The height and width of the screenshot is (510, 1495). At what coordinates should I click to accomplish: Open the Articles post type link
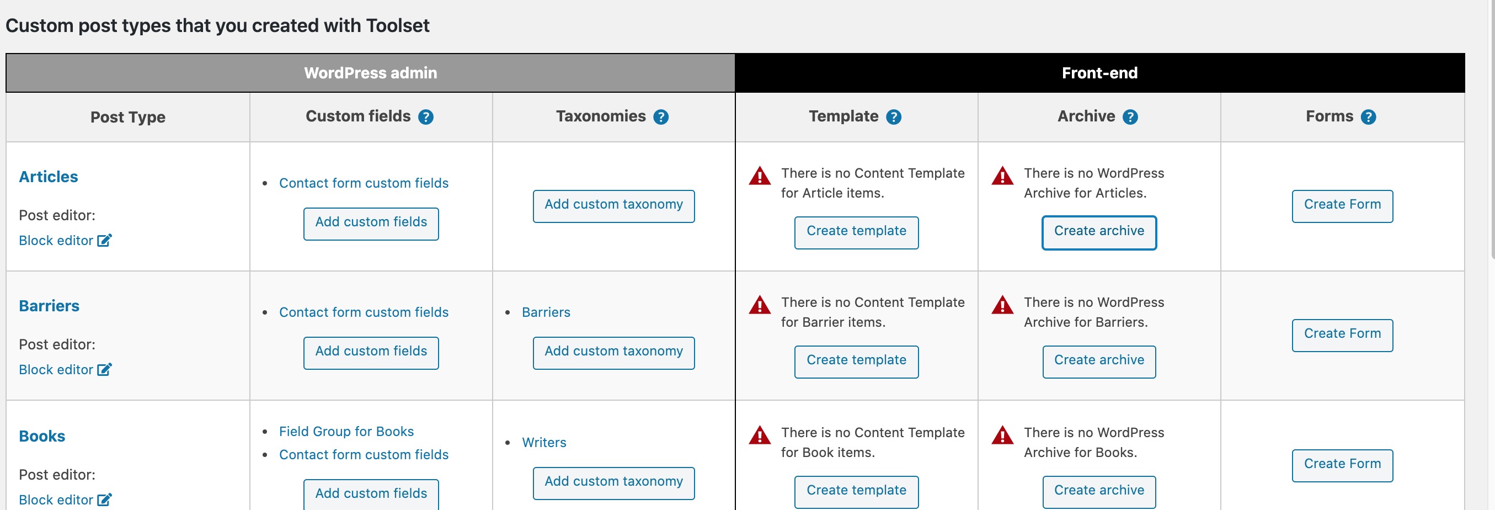[48, 177]
